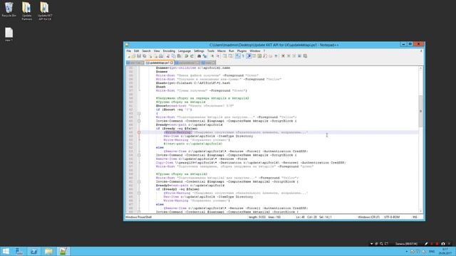Click the Save All toolbar icon
Viewport: 456px width, 256px height.
(x=144, y=56)
